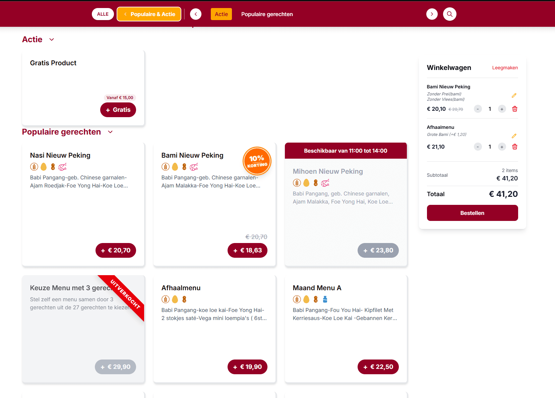Collapse the Actie section chevron
The height and width of the screenshot is (398, 555).
click(x=52, y=39)
